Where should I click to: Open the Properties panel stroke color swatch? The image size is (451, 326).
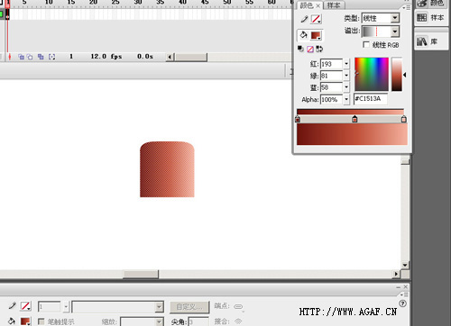pos(26,306)
